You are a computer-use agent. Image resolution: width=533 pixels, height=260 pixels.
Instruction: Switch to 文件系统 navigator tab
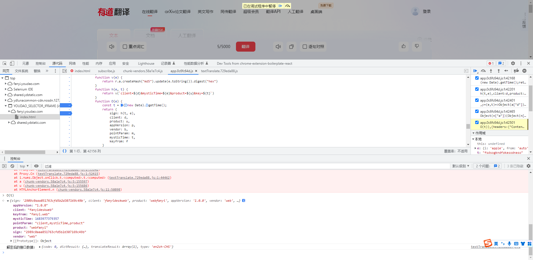pos(21,71)
